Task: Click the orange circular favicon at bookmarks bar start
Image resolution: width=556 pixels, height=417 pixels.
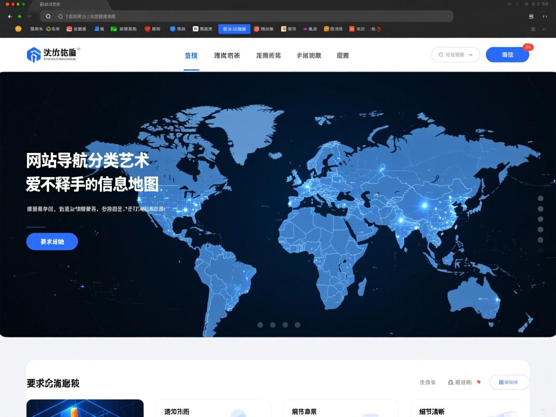Action: click(x=18, y=29)
